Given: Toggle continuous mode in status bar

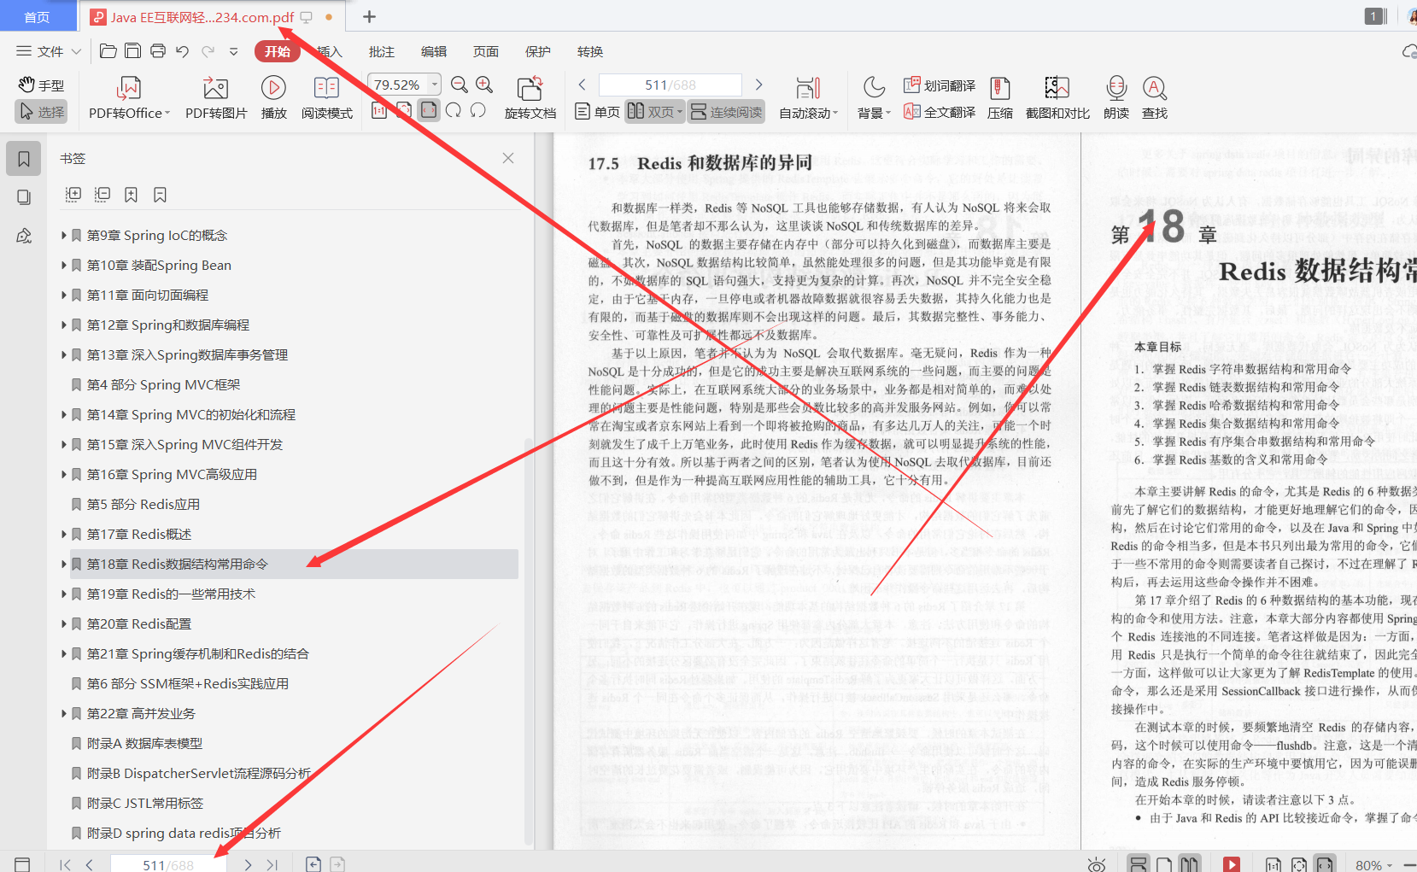Looking at the screenshot, I should click(x=1139, y=864).
